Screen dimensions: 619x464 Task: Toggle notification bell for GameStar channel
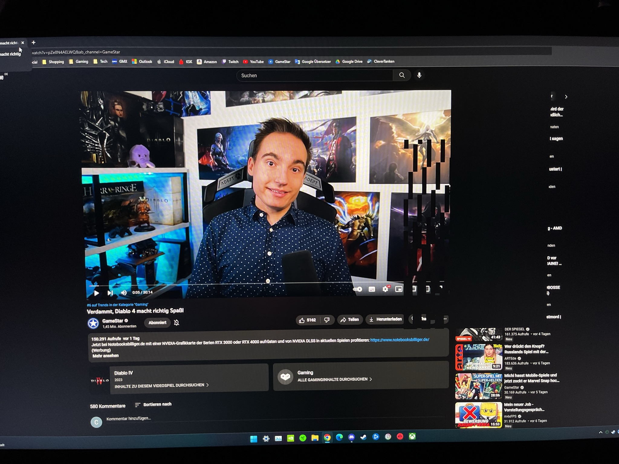point(177,323)
